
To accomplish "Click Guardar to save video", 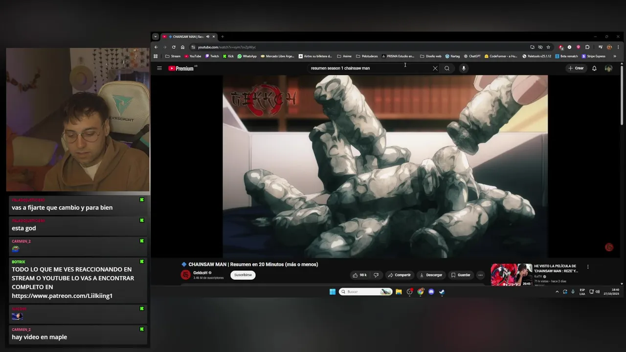I will point(461,275).
